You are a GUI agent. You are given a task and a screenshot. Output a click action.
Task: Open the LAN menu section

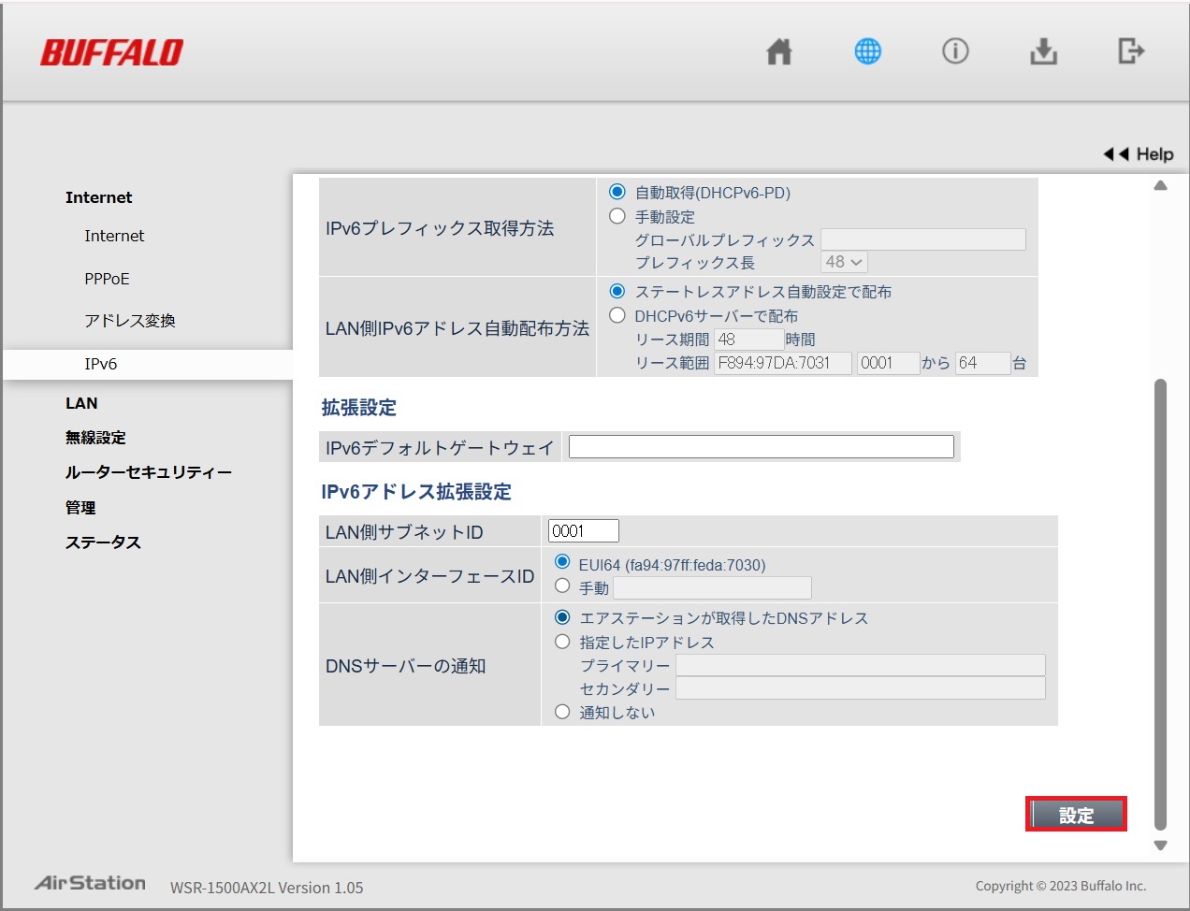(81, 403)
